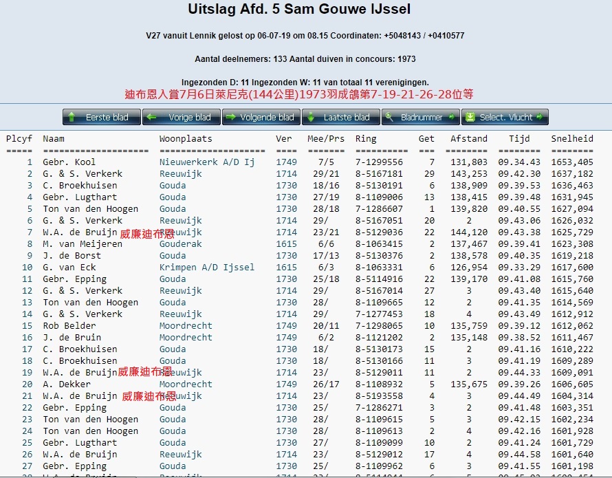This screenshot has width=612, height=478.
Task: Open Moordrecht link in Rob Belder row
Action: [x=186, y=326]
